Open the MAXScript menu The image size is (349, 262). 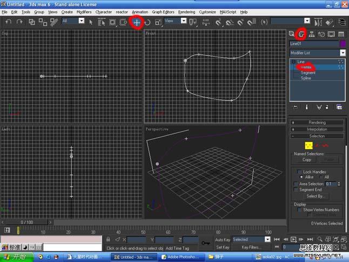(228, 12)
